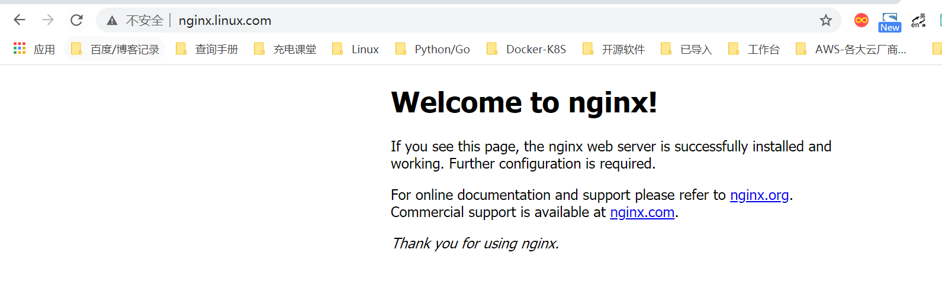Open the AWS-各大云厂商 bookmark folder
Screen dimensions: 942x304
pyautogui.click(x=851, y=49)
